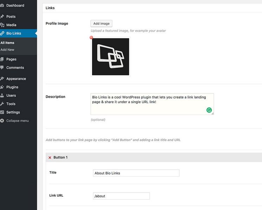
Task: Click the Title label in Button 1
Action: (53, 172)
